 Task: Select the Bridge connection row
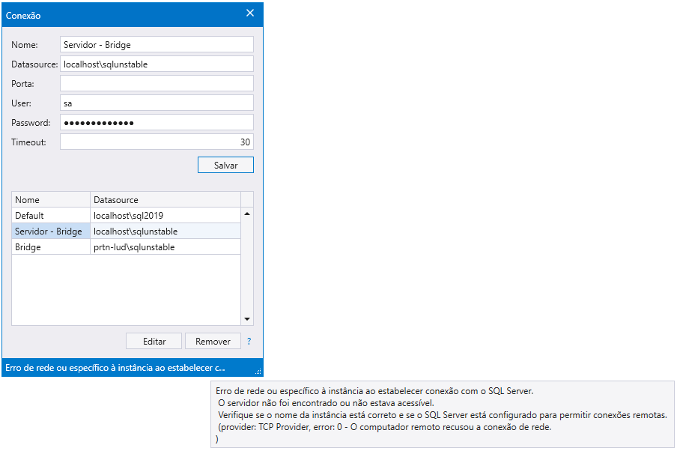(x=50, y=247)
